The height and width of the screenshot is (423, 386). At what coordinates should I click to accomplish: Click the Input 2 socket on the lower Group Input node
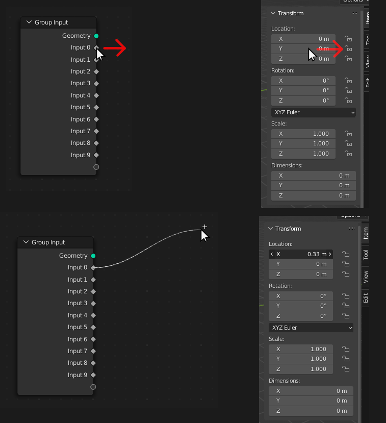[93, 292]
